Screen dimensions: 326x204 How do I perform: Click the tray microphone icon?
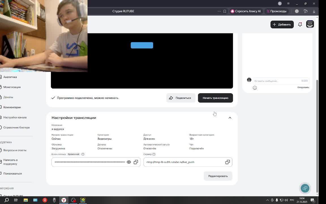pos(277,200)
